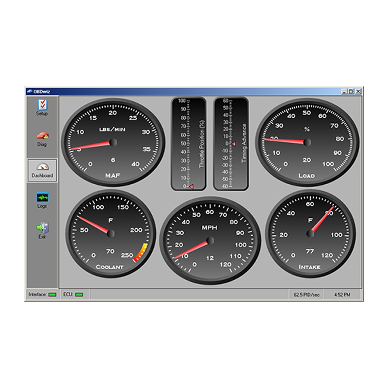388x388 pixels.
Task: Click the MPH speedometer gauge
Action: (x=210, y=241)
